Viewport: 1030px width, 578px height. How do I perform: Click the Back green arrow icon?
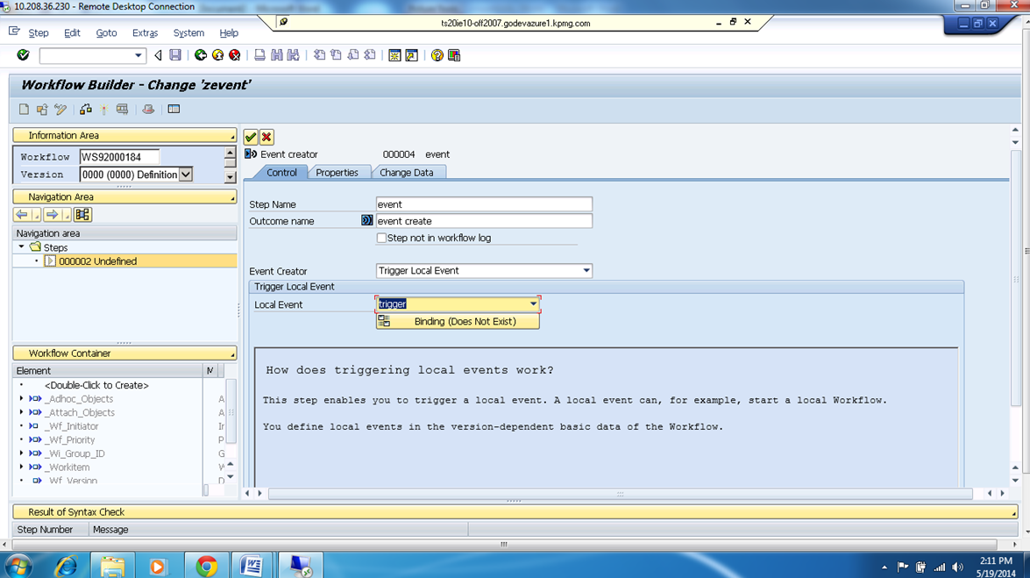click(201, 54)
